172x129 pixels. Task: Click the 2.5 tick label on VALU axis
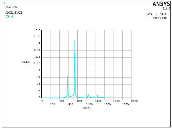pos(38,30)
